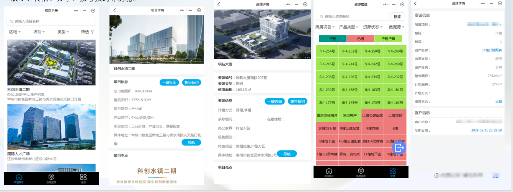
Task: Select 车4-248号 resource cell
Action: [395, 51]
